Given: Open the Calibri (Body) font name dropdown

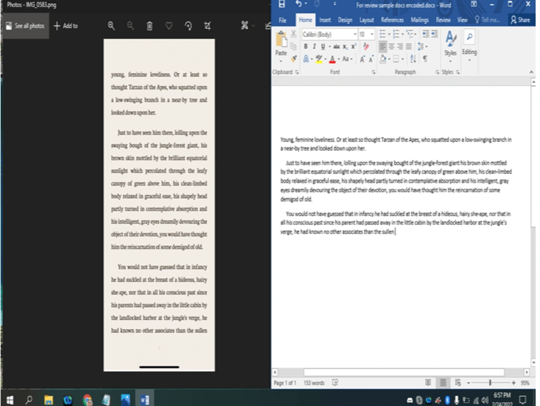Looking at the screenshot, I should pos(355,35).
